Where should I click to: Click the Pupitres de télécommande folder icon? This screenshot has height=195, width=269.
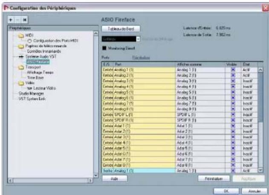tap(21, 47)
